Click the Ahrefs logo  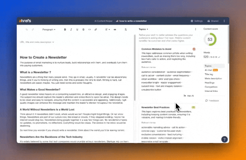click(25, 21)
